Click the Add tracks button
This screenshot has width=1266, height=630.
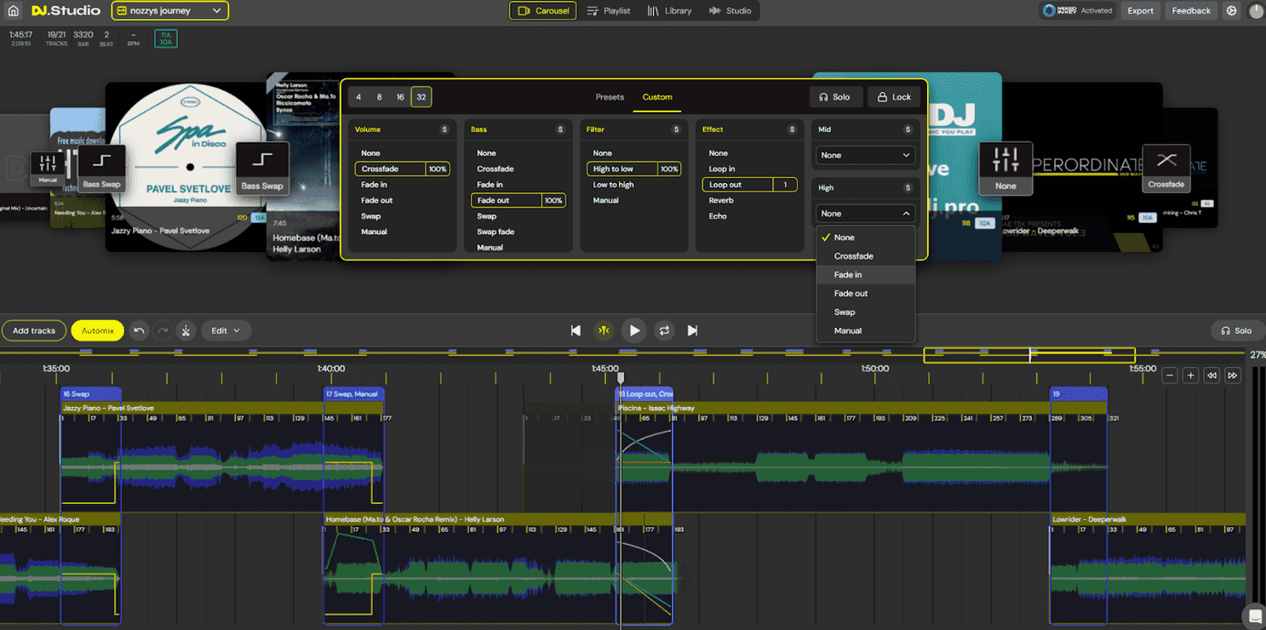(34, 330)
